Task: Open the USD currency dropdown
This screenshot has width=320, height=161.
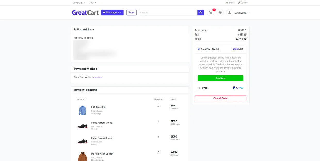Action: tap(92, 3)
